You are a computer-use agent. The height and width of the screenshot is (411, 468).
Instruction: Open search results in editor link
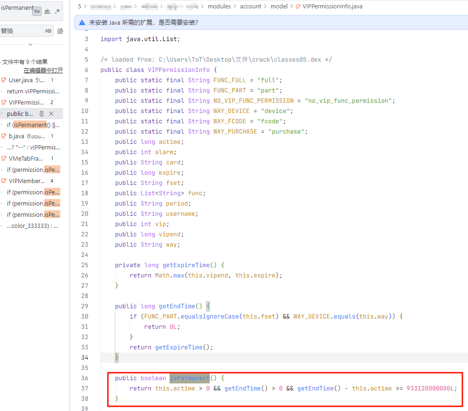click(x=43, y=71)
